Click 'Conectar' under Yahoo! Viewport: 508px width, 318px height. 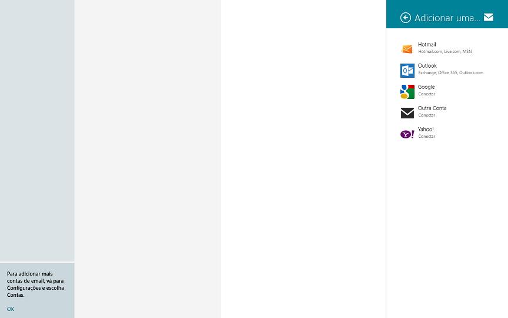tap(426, 136)
